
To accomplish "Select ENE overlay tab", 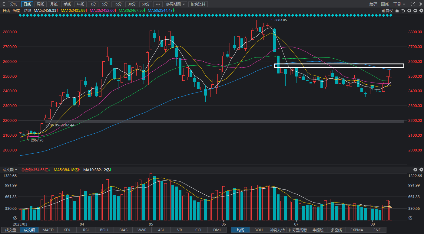I will (377, 230).
